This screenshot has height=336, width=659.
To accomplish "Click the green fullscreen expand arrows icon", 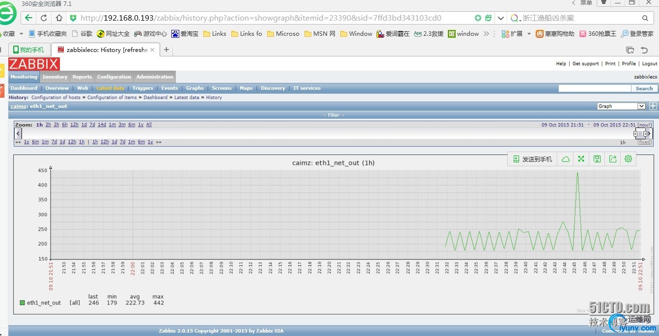I will (x=581, y=159).
